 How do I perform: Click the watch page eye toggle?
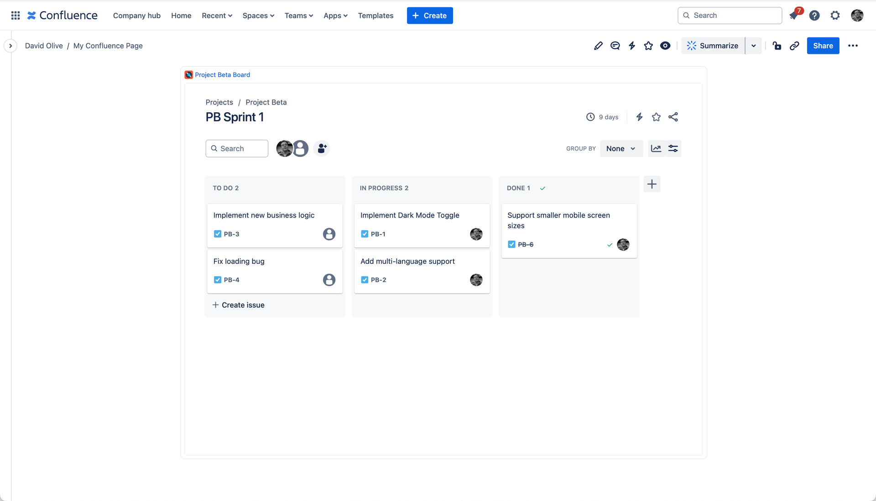(x=665, y=46)
